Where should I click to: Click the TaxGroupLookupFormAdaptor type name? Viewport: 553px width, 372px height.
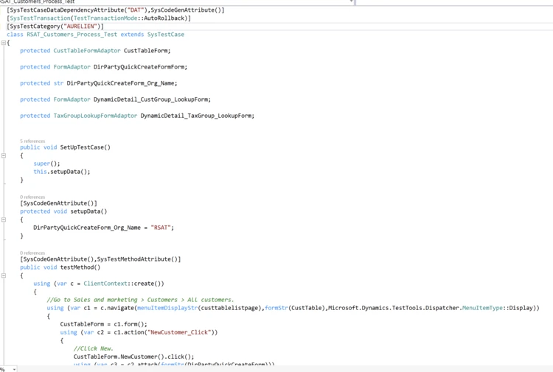[x=95, y=116]
